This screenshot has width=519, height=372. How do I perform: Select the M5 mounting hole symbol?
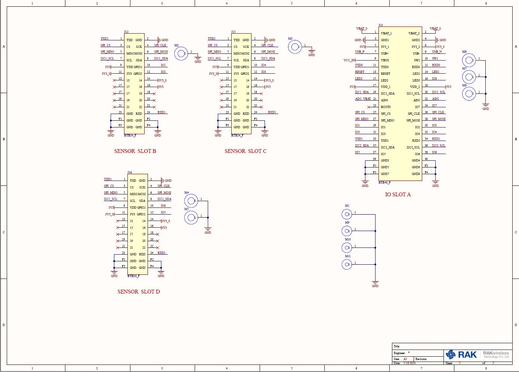pos(191,217)
